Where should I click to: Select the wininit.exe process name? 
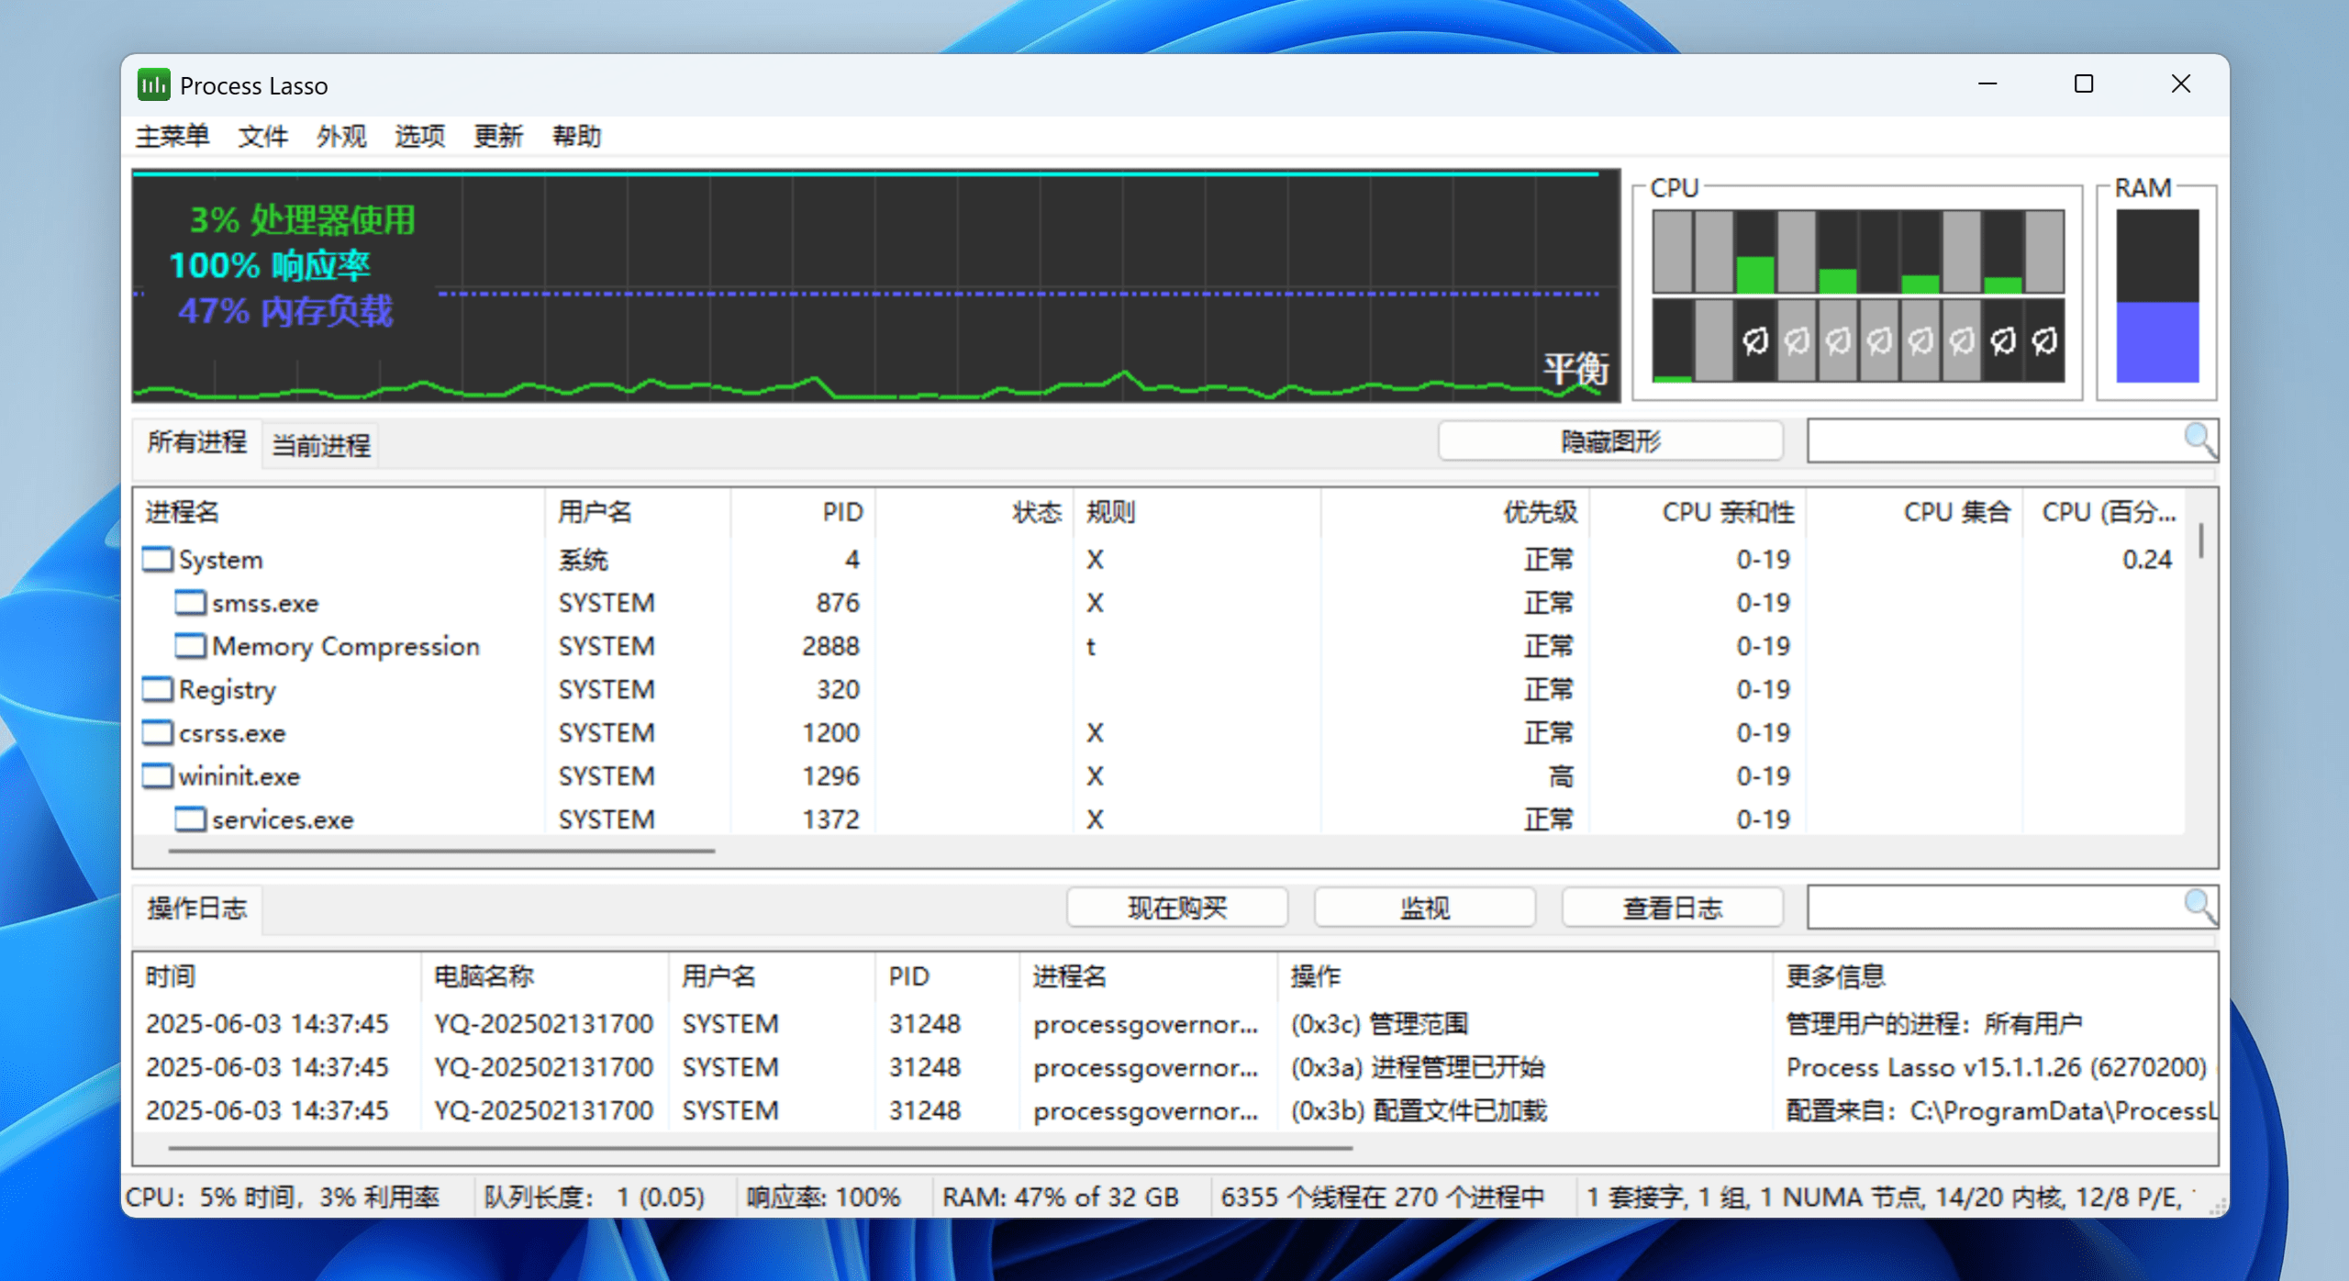point(239,776)
